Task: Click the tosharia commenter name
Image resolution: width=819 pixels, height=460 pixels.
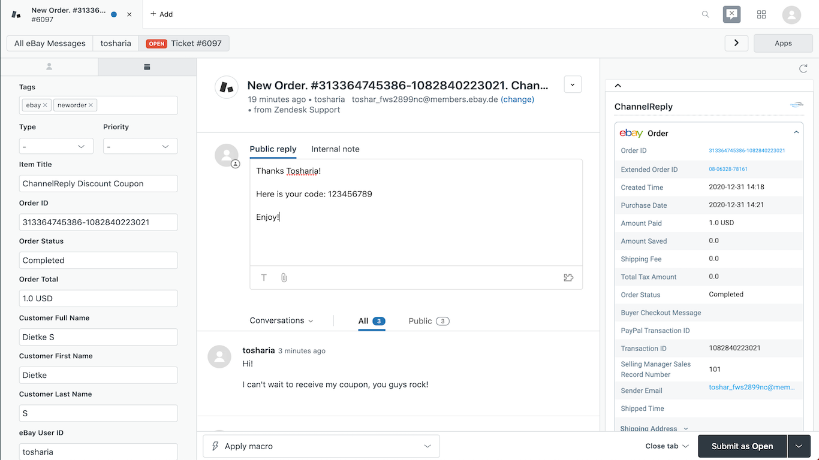Action: (x=258, y=350)
